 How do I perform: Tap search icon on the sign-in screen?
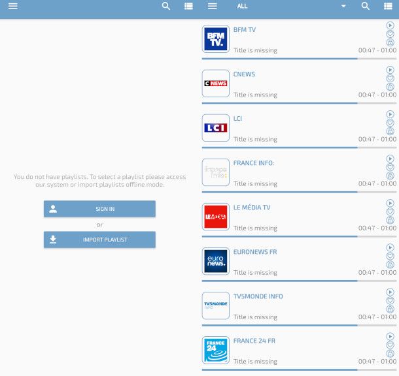point(166,6)
